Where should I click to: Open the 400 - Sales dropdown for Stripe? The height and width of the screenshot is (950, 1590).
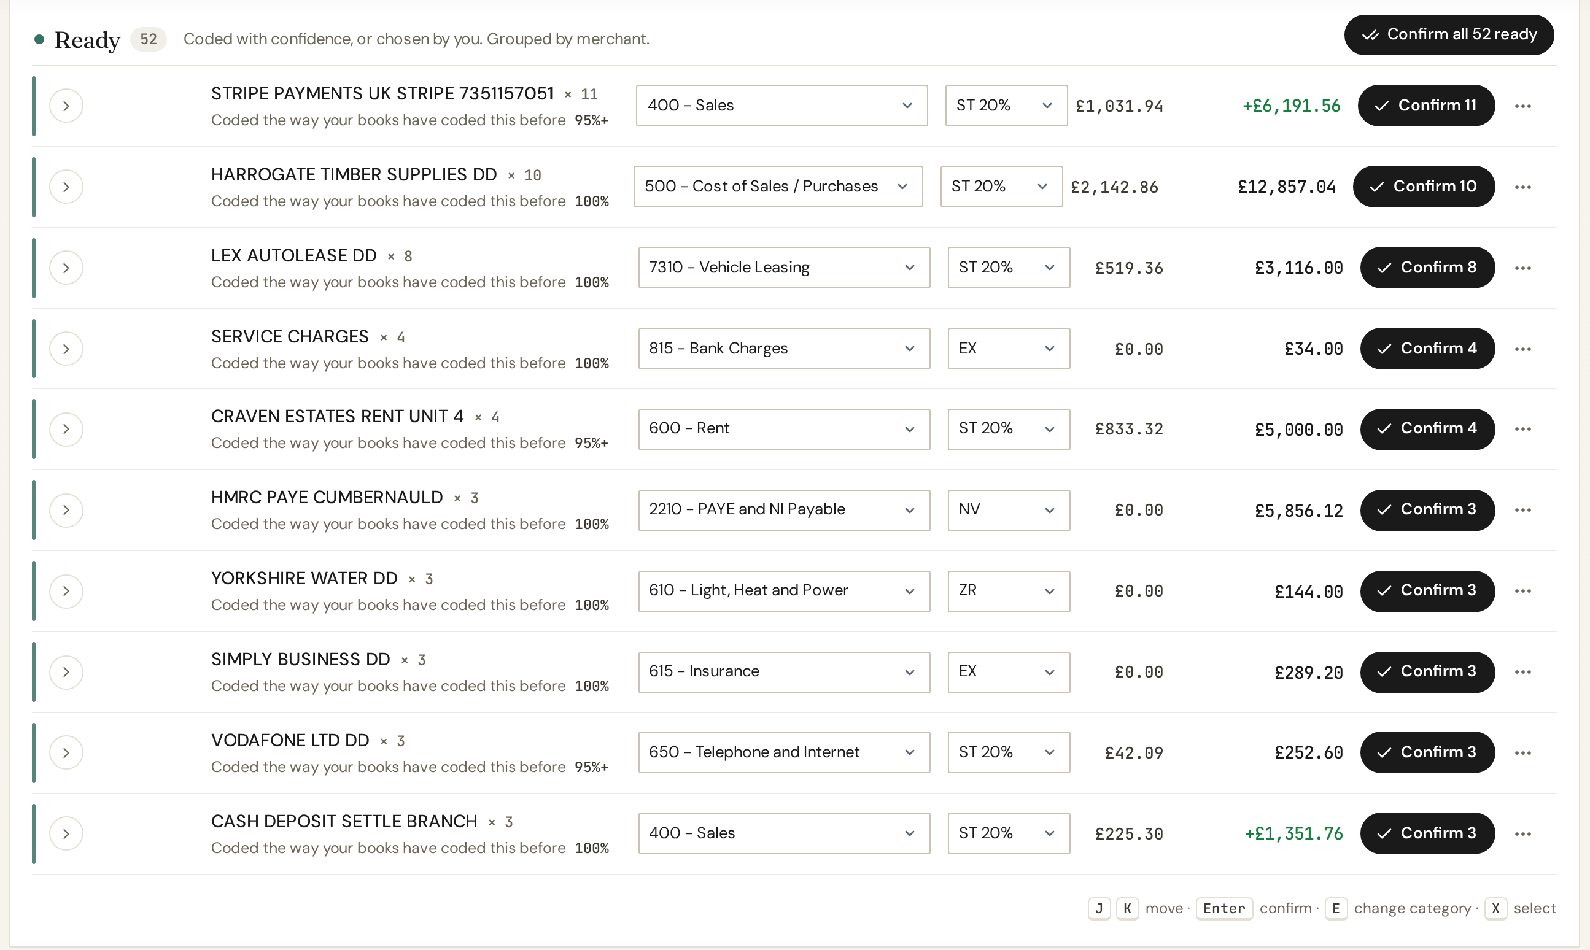click(781, 106)
